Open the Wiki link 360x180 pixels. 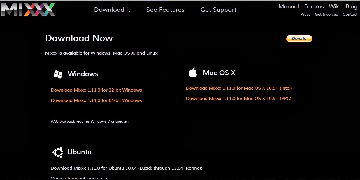[x=335, y=6]
